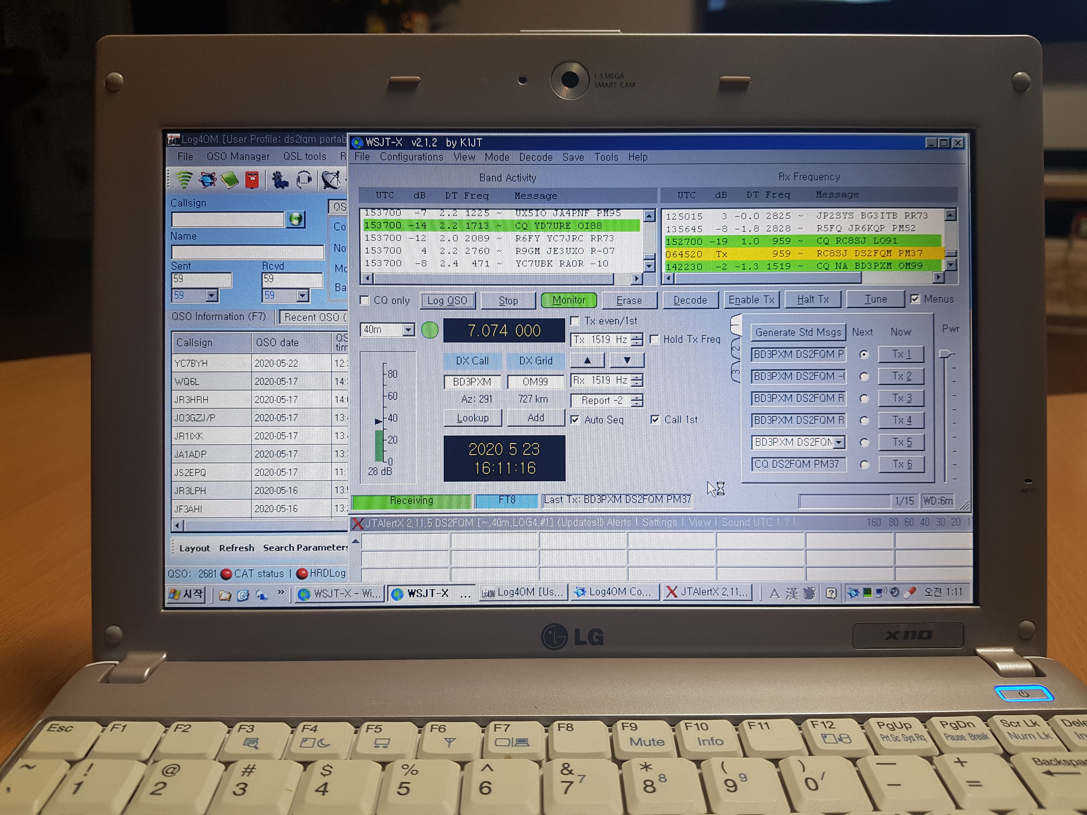Select the Tx 6 Next radio button
The image size is (1087, 815).
[x=864, y=464]
